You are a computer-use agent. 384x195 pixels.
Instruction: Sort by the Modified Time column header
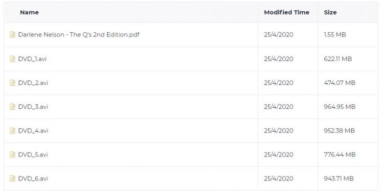(287, 12)
